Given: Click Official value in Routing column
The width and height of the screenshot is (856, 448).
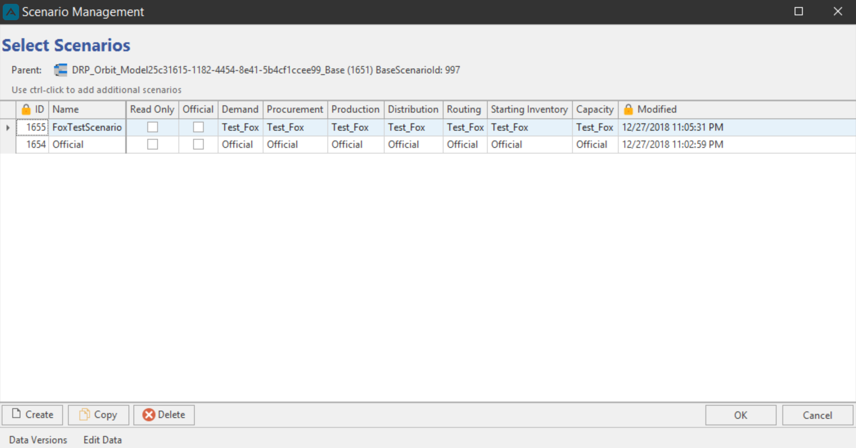Looking at the screenshot, I should click(x=465, y=145).
